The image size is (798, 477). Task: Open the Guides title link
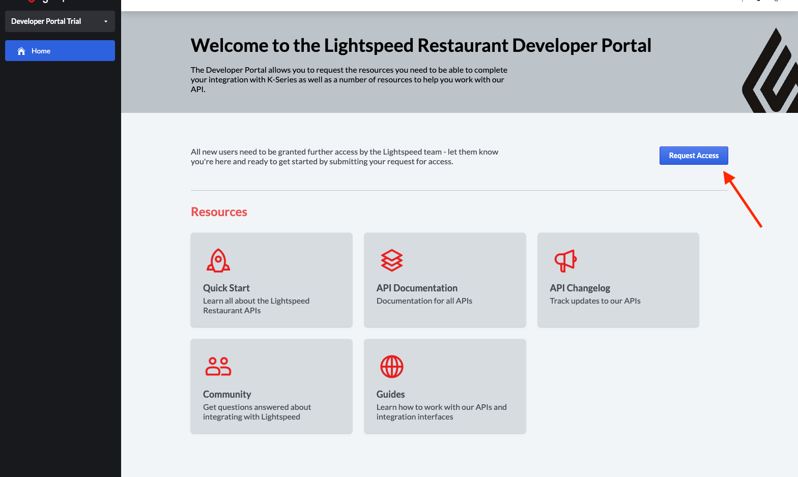point(390,394)
